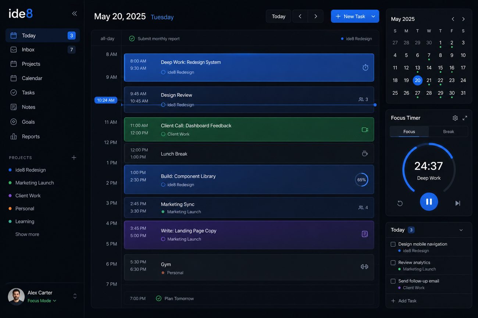Click the Projects icon in sidebar
The height and width of the screenshot is (318, 478).
point(14,64)
